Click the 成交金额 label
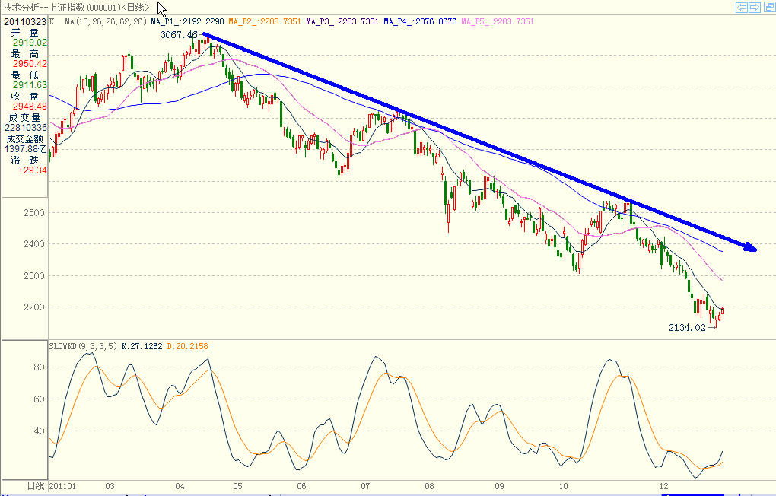The image size is (776, 496). (x=25, y=139)
